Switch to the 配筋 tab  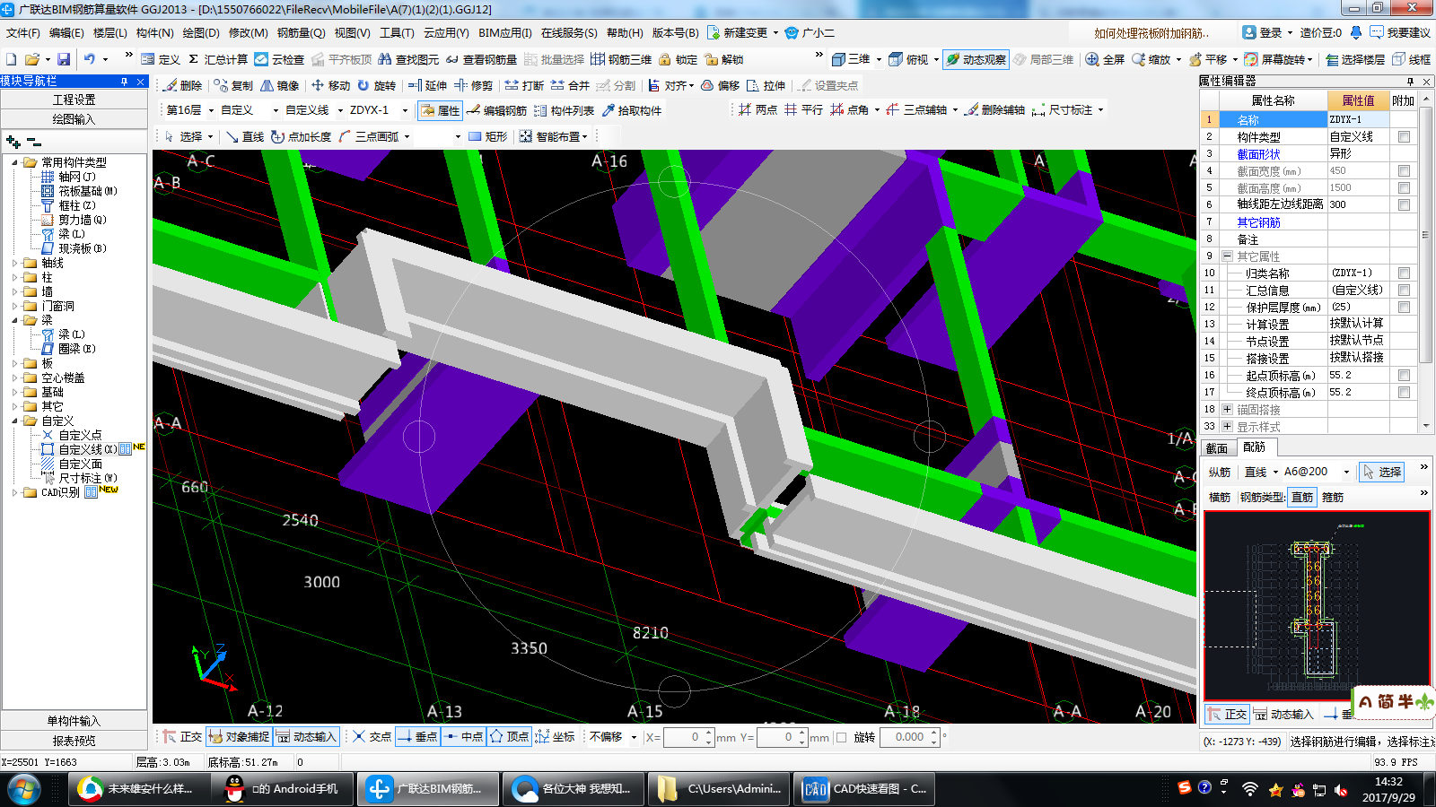point(1255,447)
